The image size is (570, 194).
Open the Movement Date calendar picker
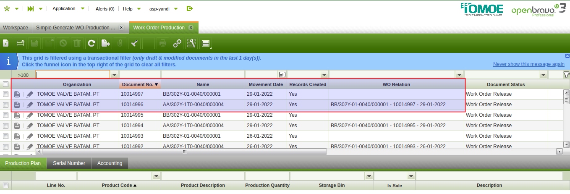[x=282, y=75]
